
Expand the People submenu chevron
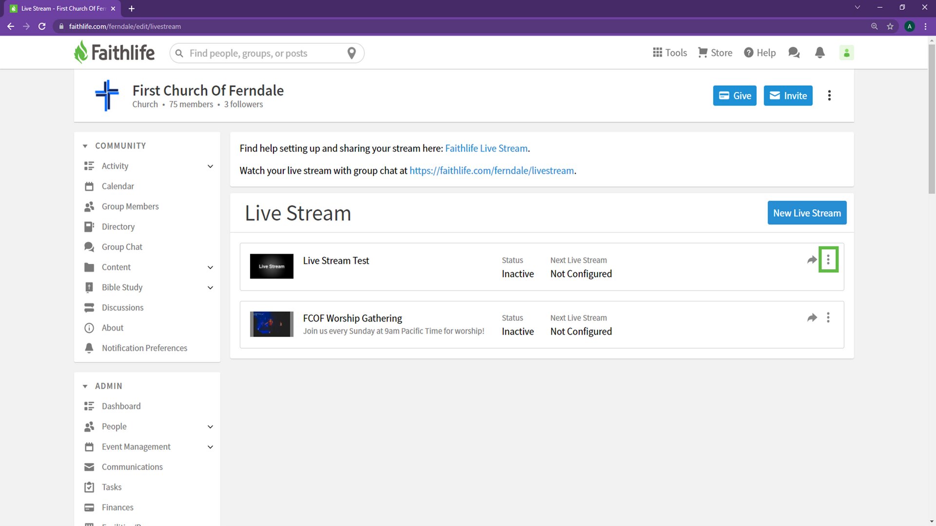(x=210, y=427)
